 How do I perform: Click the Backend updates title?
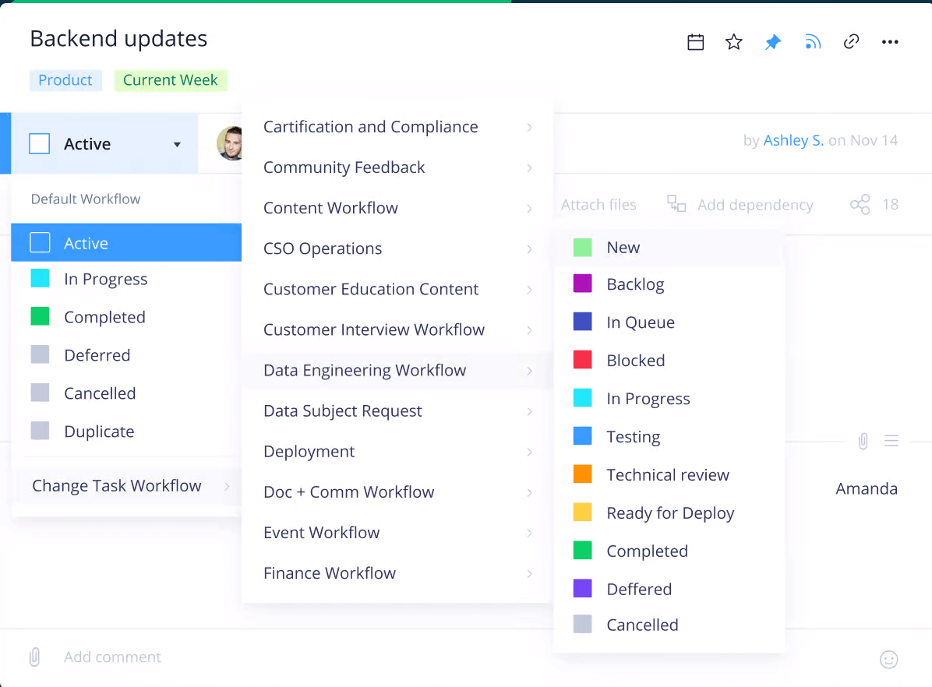[x=119, y=39]
